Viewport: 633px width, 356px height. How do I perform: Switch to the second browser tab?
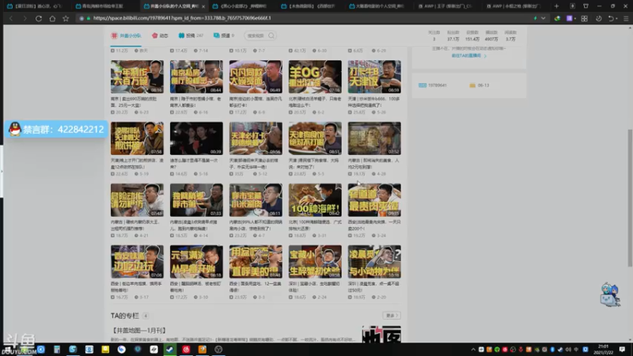[x=104, y=6]
